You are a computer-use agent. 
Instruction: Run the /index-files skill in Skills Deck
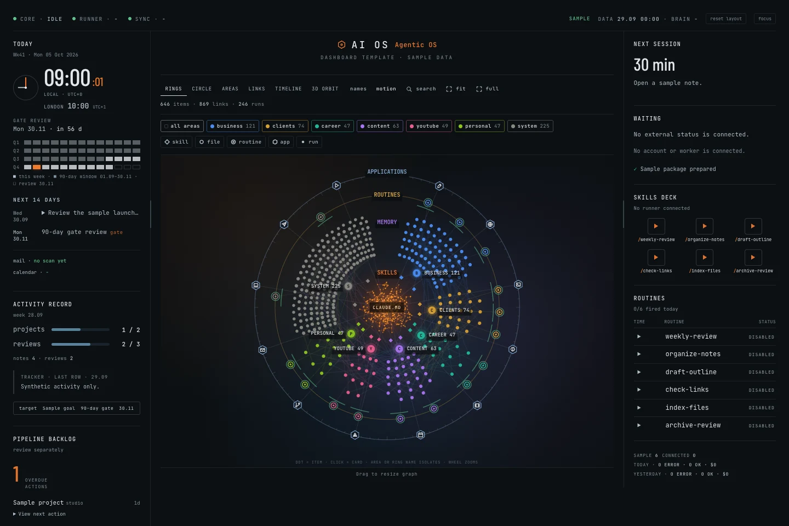[705, 258]
